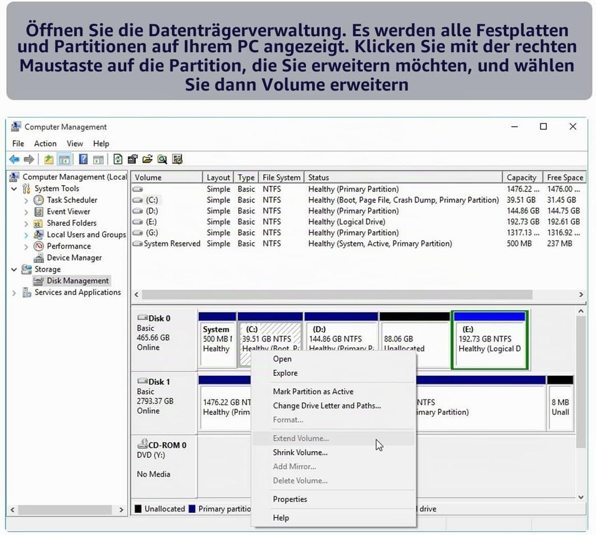Expand the Services and Applications node
Viewport: 596px width, 535px height.
tap(14, 292)
